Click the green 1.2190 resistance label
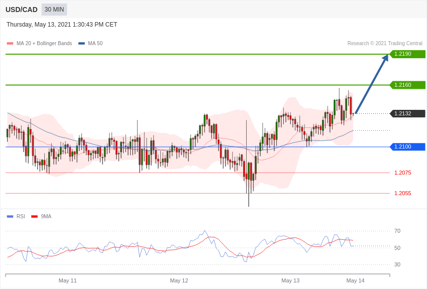 (407, 54)
